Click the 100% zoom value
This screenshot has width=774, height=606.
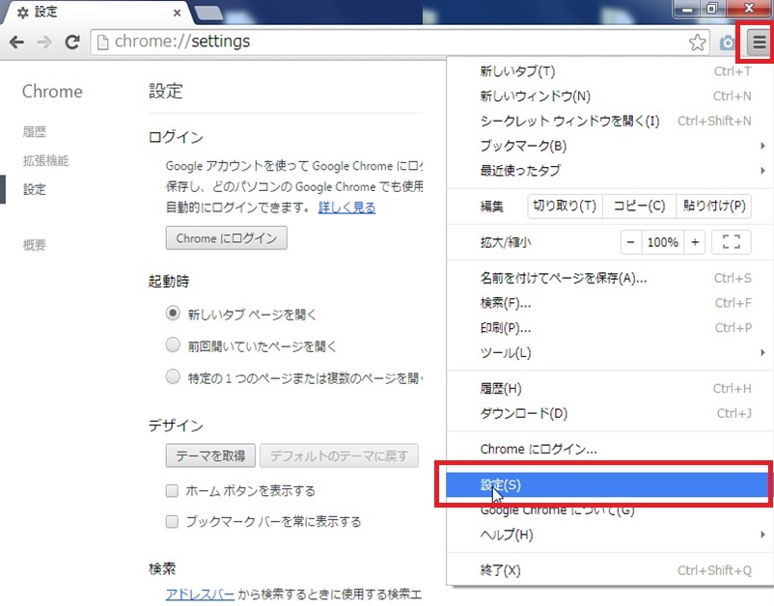tap(662, 242)
